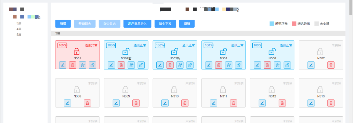Select 3层 in the left tree
353x123 pixels.
(19, 23)
